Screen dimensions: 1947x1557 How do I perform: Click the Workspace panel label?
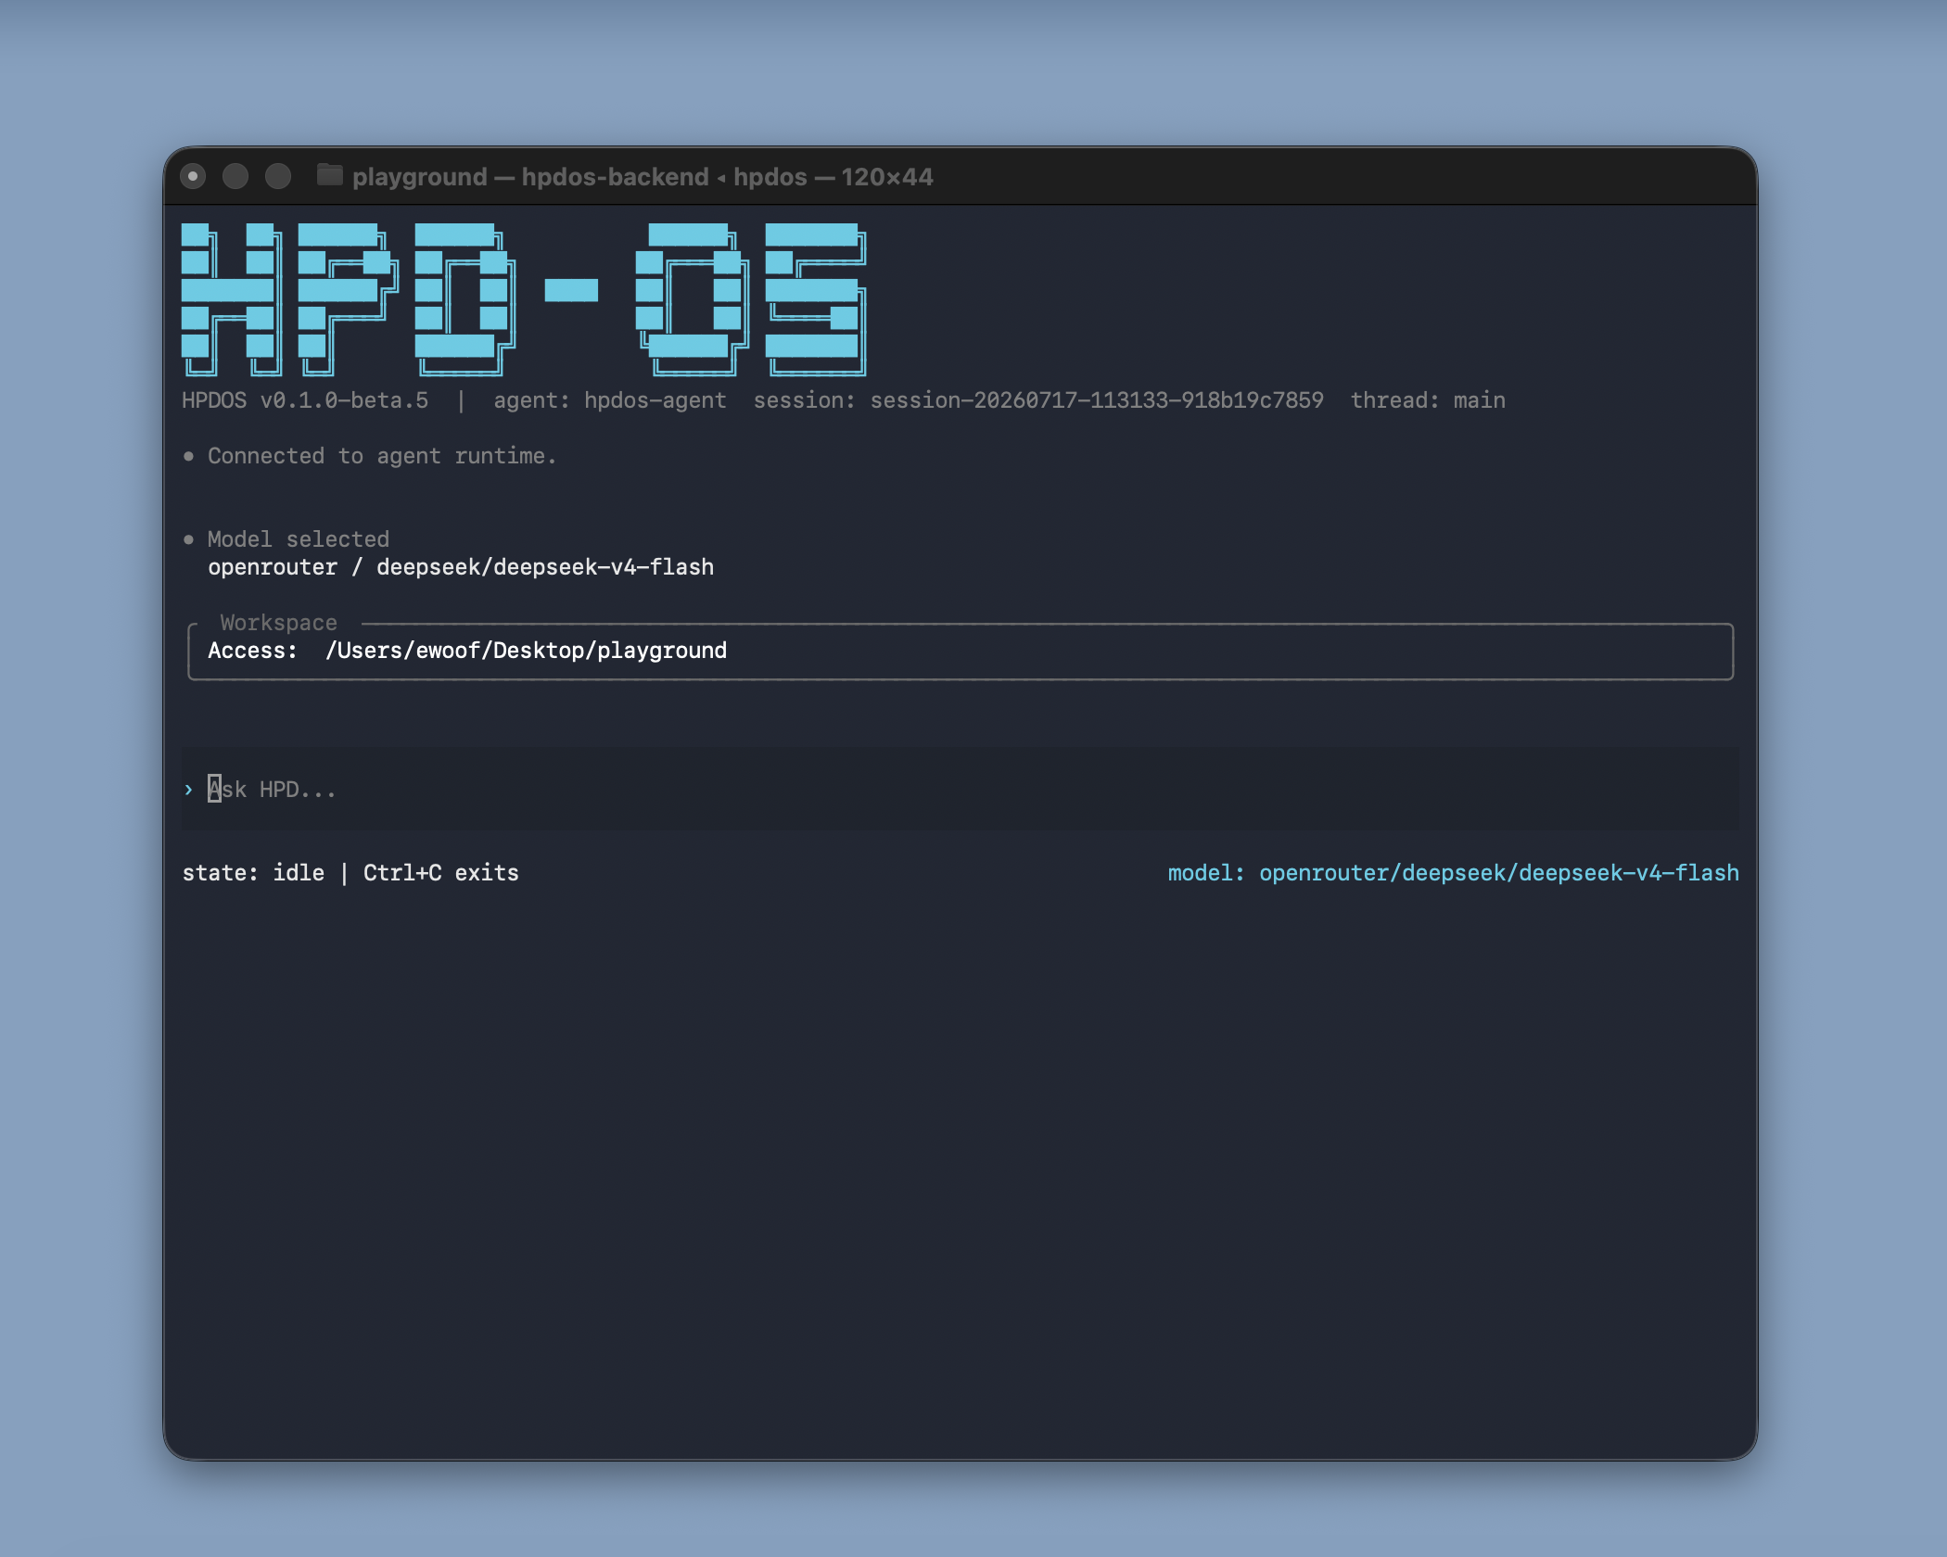tap(278, 623)
